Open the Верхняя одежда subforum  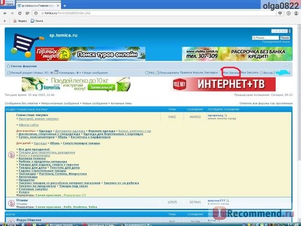coord(102,131)
